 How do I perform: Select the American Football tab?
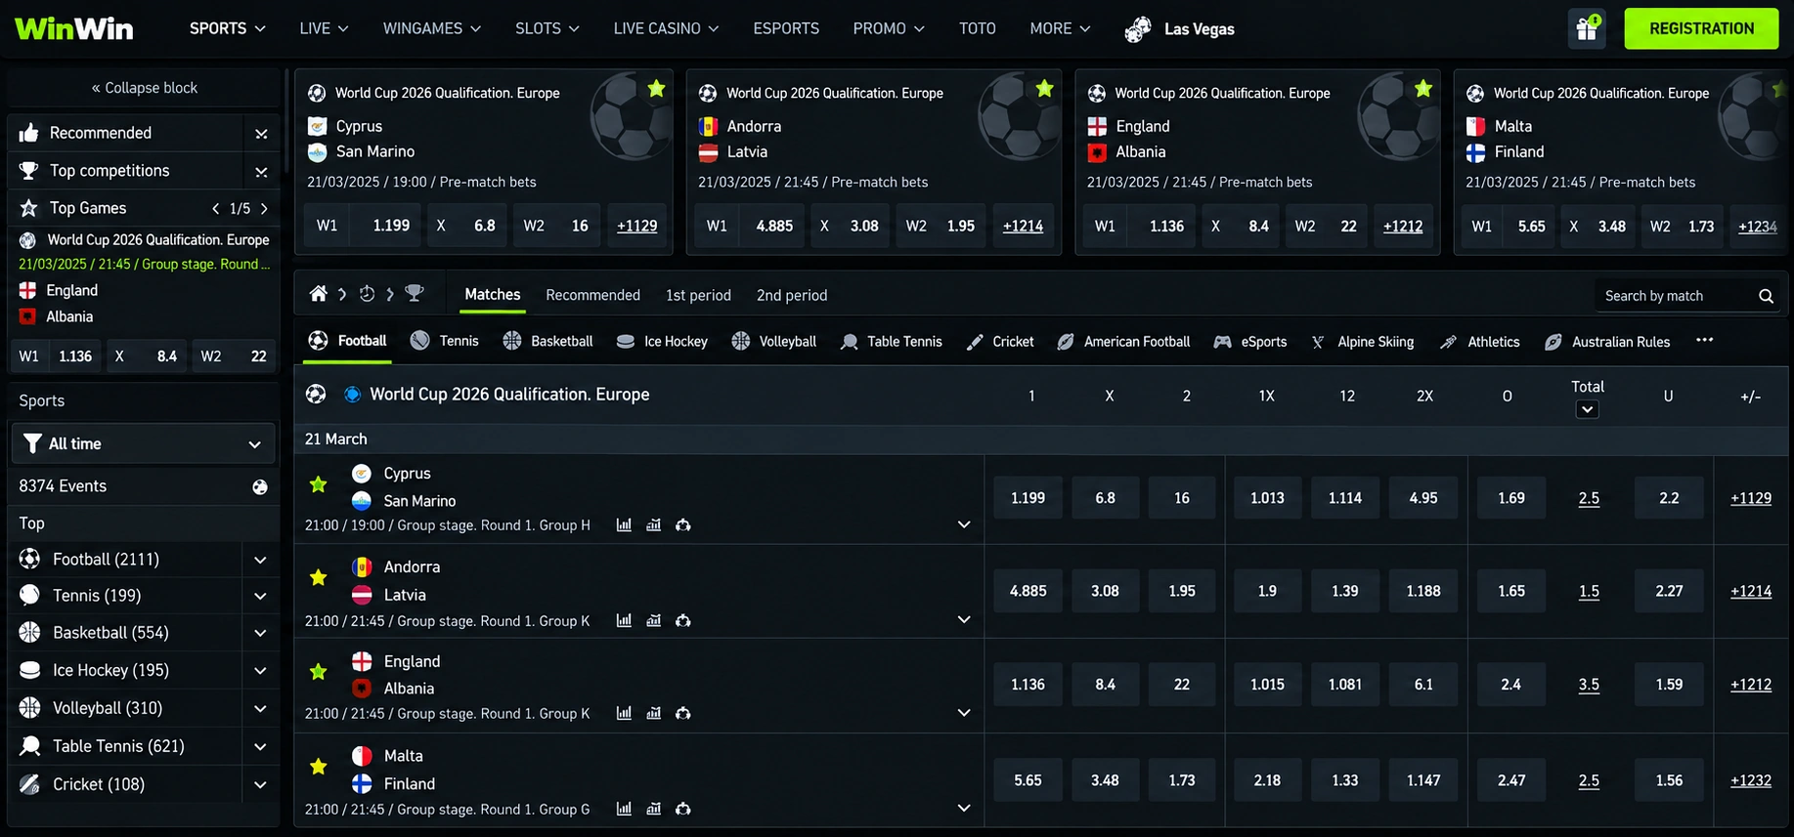1123,342
